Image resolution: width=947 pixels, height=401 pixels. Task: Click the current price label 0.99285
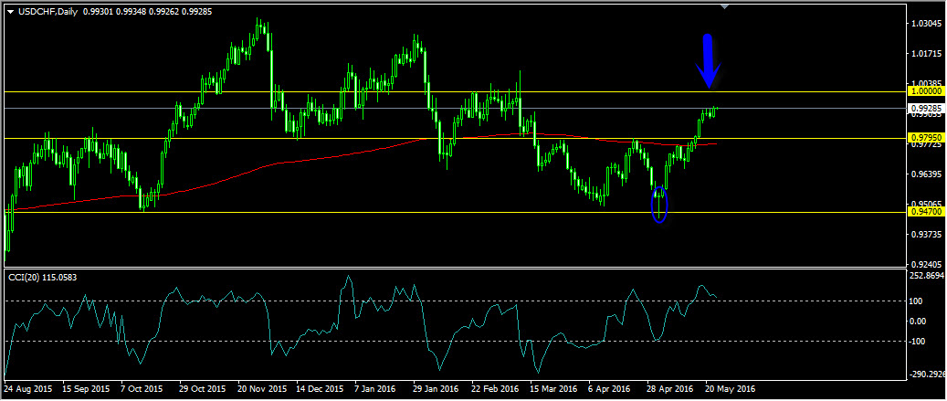[x=925, y=109]
